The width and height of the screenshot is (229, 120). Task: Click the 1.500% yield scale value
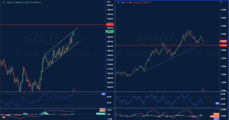pos(223,74)
